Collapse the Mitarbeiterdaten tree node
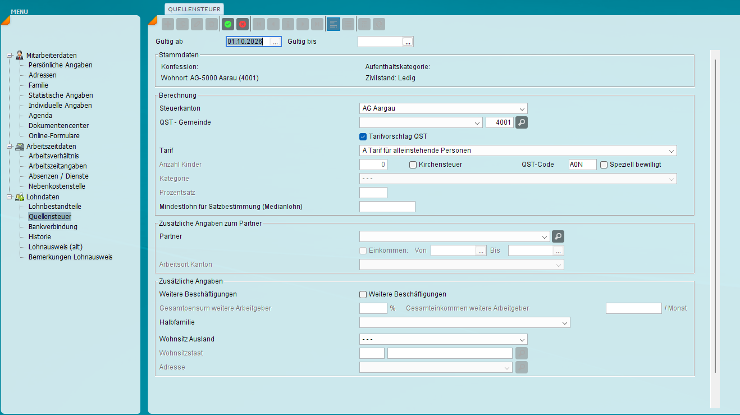Screen dimensions: 740x415 [x=10, y=55]
